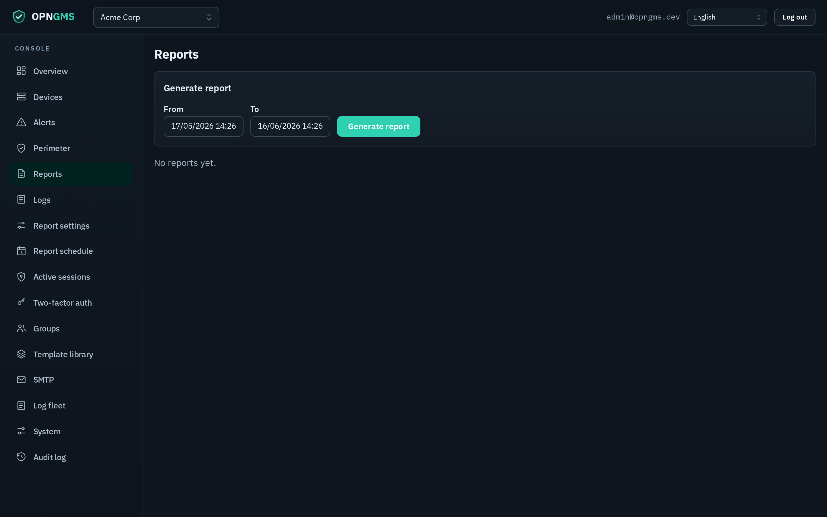Click the Template library layers icon
The width and height of the screenshot is (827, 517).
[x=21, y=354]
